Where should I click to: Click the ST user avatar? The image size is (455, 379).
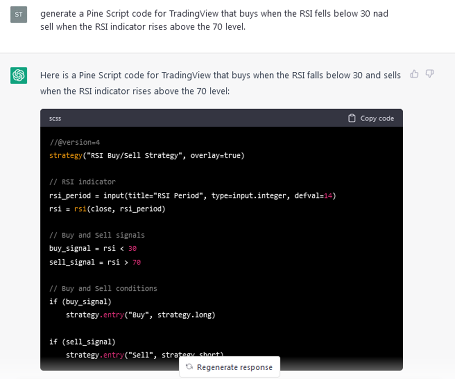pyautogui.click(x=19, y=14)
